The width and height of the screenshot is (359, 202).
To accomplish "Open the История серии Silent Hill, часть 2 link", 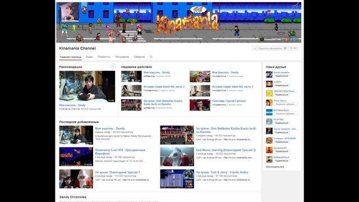I will [x=164, y=87].
